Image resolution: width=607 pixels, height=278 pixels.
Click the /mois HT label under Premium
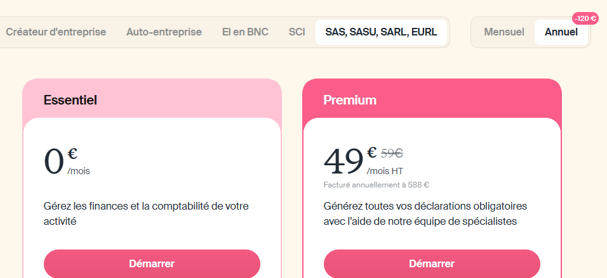(385, 171)
